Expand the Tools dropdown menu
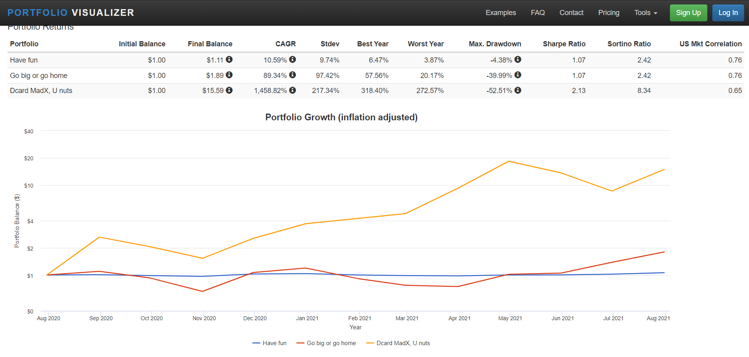The height and width of the screenshot is (357, 749). point(645,13)
